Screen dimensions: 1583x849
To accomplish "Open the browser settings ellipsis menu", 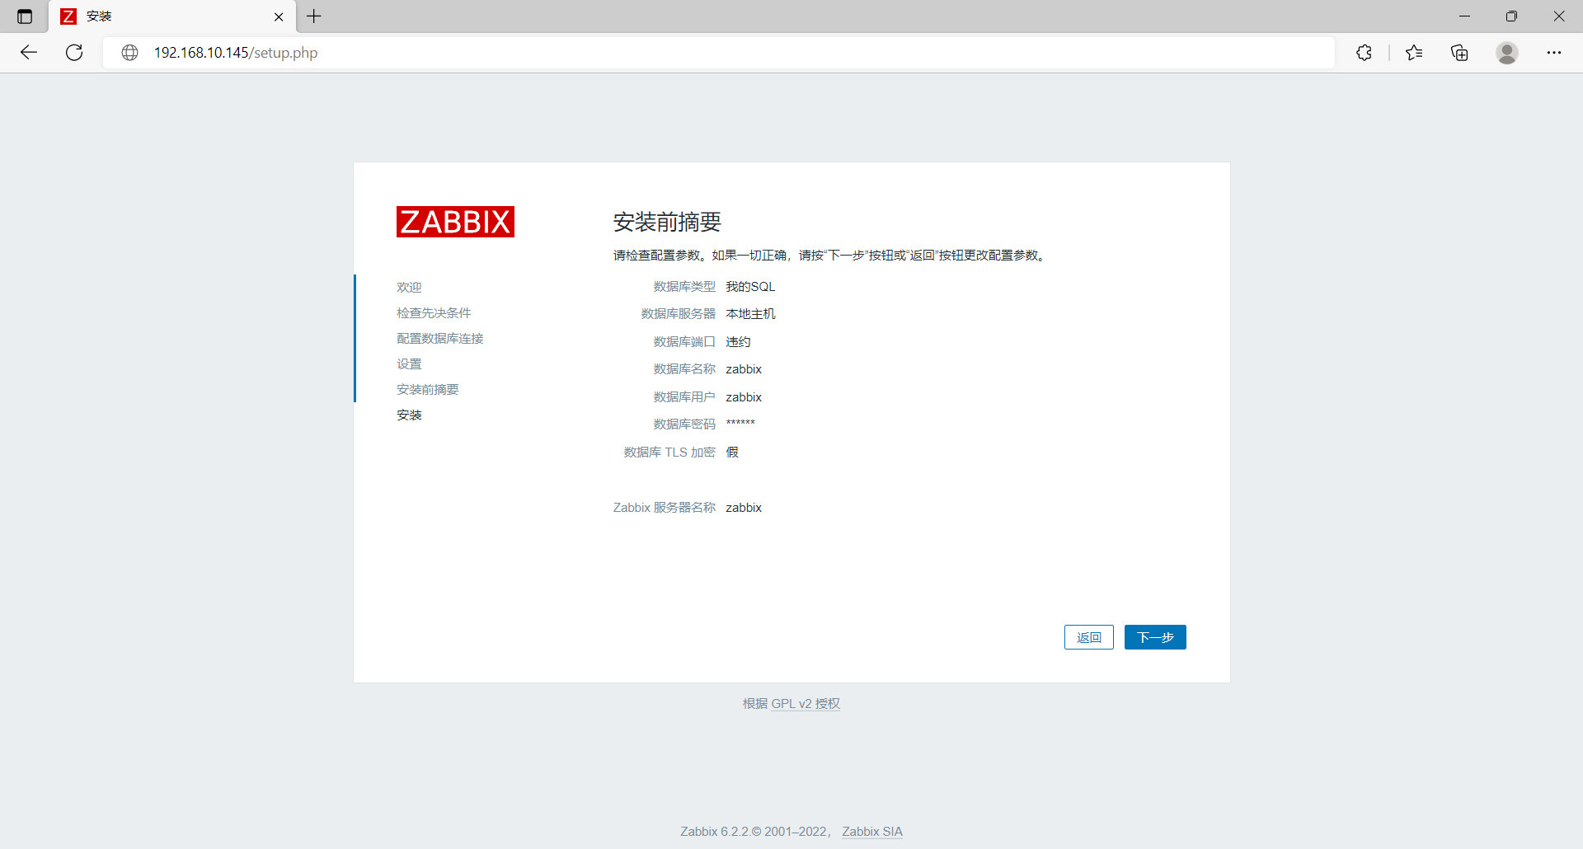I will pyautogui.click(x=1554, y=53).
